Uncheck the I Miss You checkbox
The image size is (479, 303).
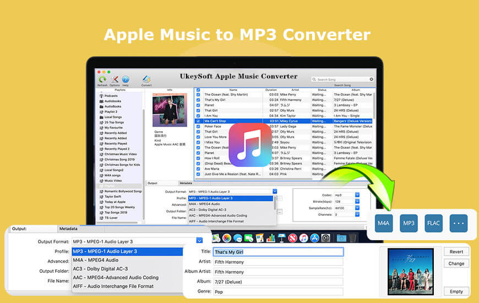pyautogui.click(x=198, y=142)
